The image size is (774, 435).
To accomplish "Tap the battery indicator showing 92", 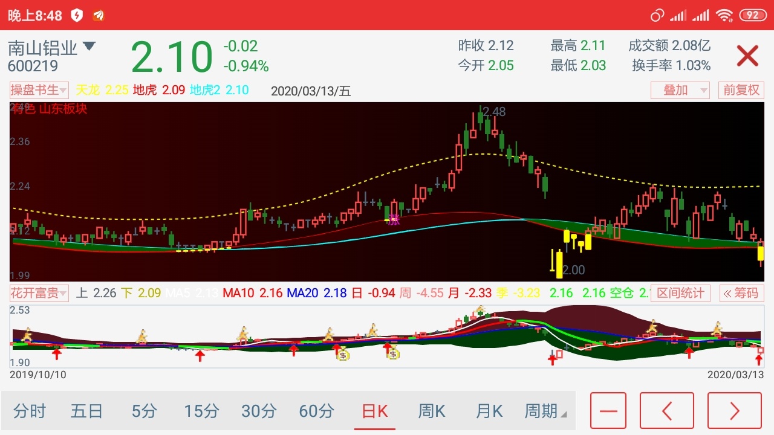I will pos(752,15).
